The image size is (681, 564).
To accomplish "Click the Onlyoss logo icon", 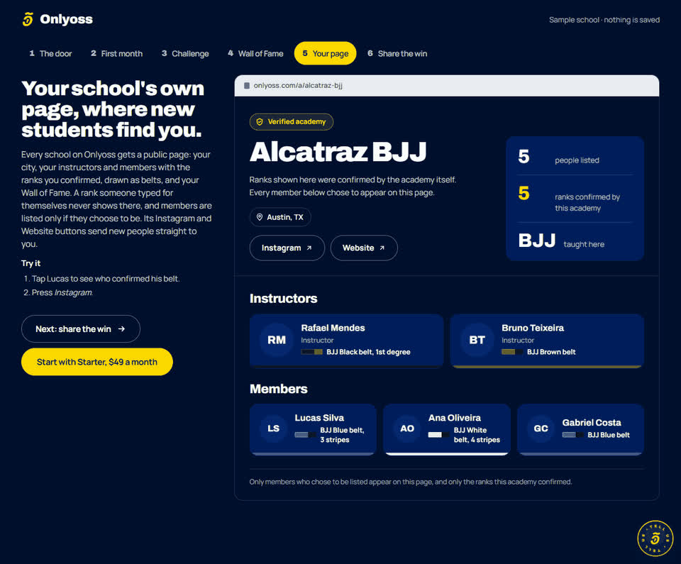I will coord(28,19).
